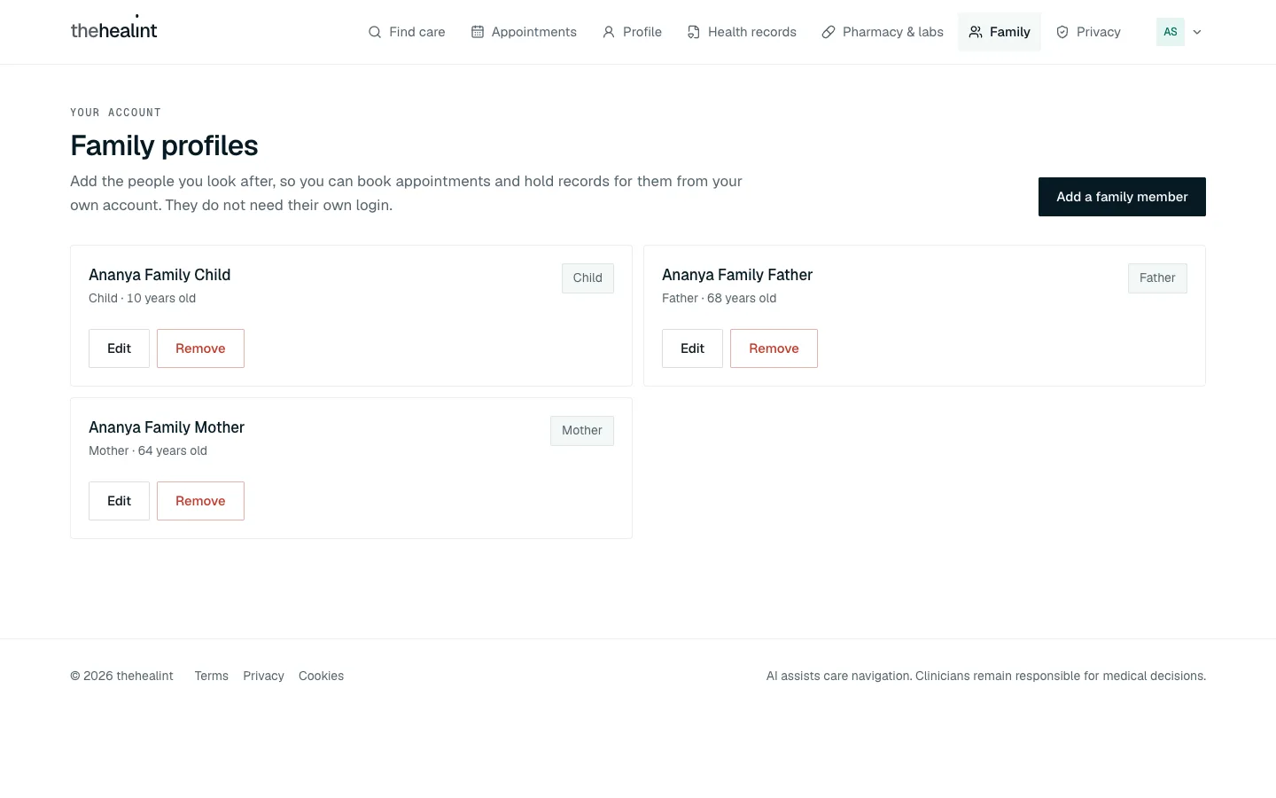Viewport: 1276px width, 798px height.
Task: Open the Privacy footer link
Action: 263,676
